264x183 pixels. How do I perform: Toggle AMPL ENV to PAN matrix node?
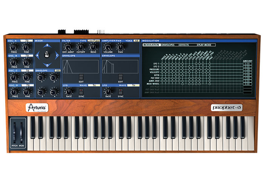click(x=210, y=81)
